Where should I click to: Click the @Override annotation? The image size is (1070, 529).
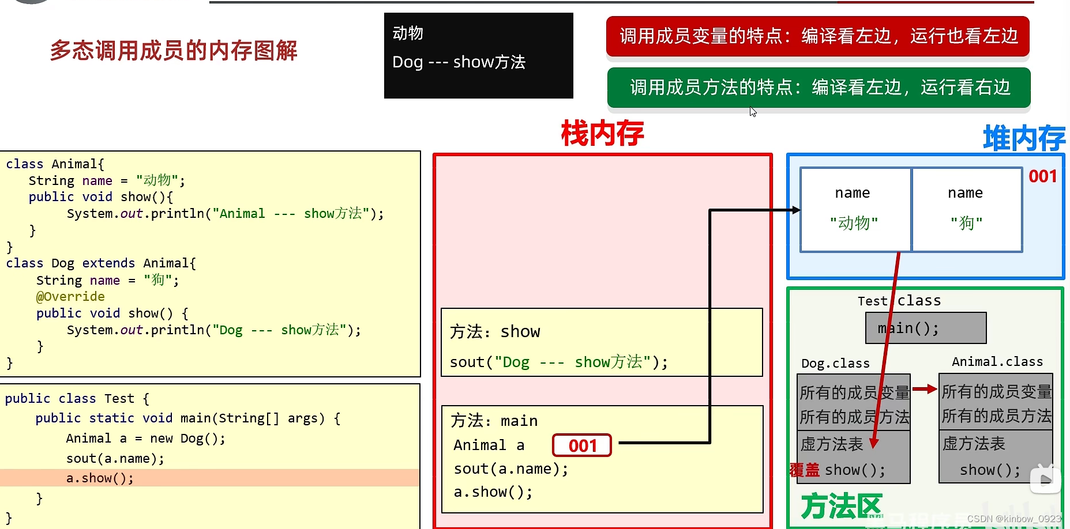70,297
